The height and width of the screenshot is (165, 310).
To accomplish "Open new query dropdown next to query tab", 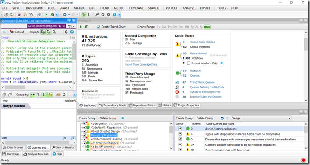I will coord(71,26).
